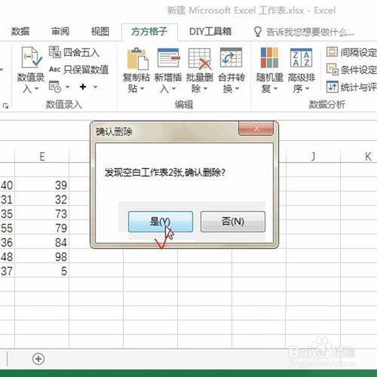Screen dimensions: 377x377
Task: Select cell containing 84
Action: pyautogui.click(x=42, y=243)
